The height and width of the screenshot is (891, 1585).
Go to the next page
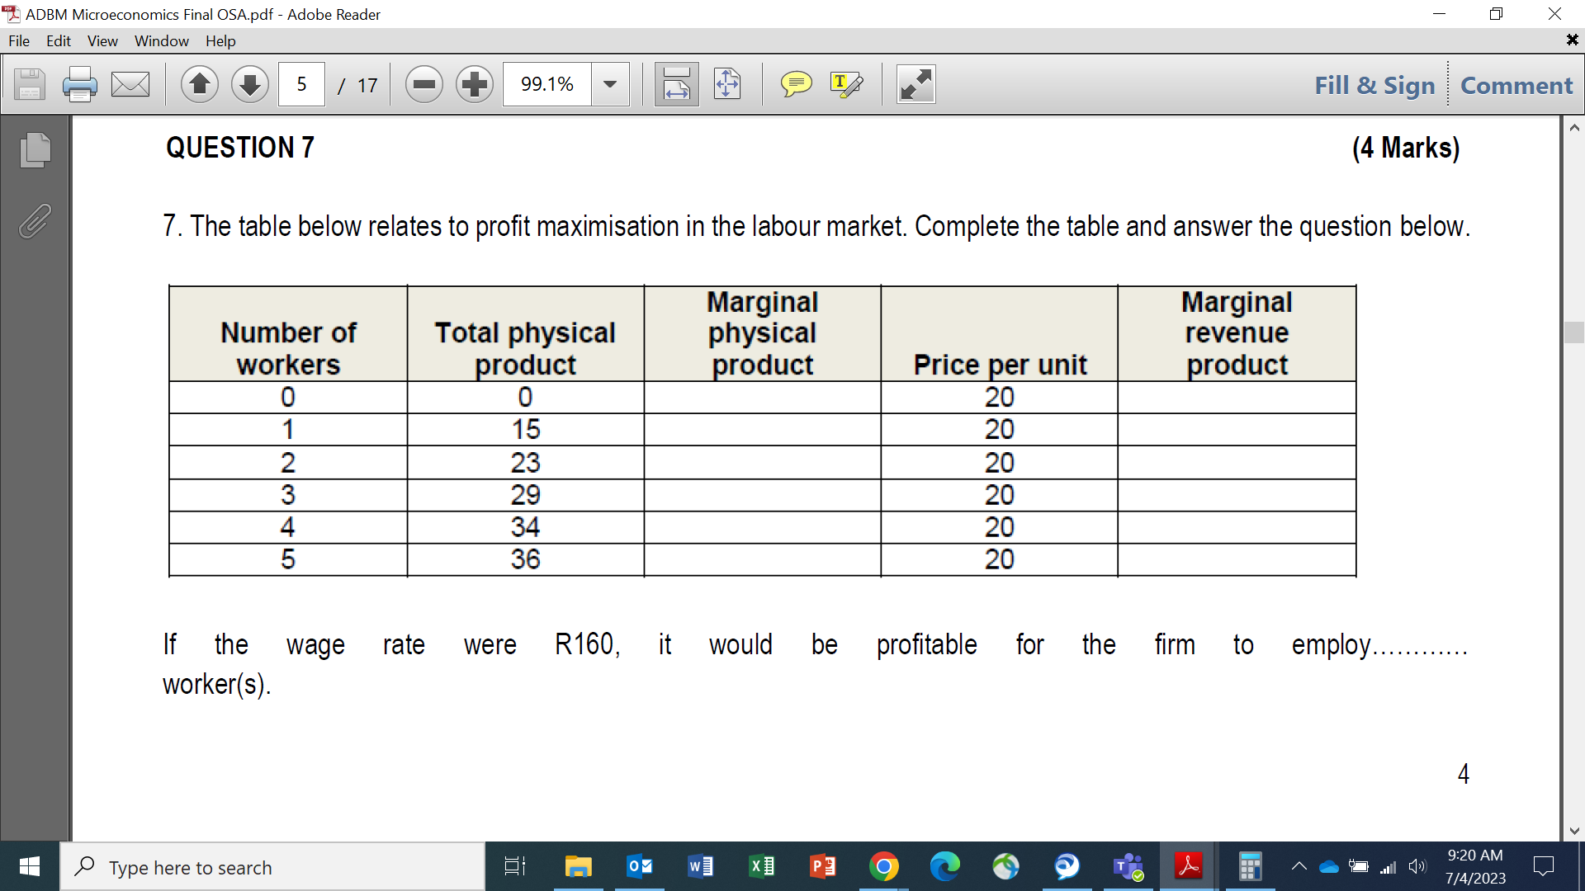[249, 83]
